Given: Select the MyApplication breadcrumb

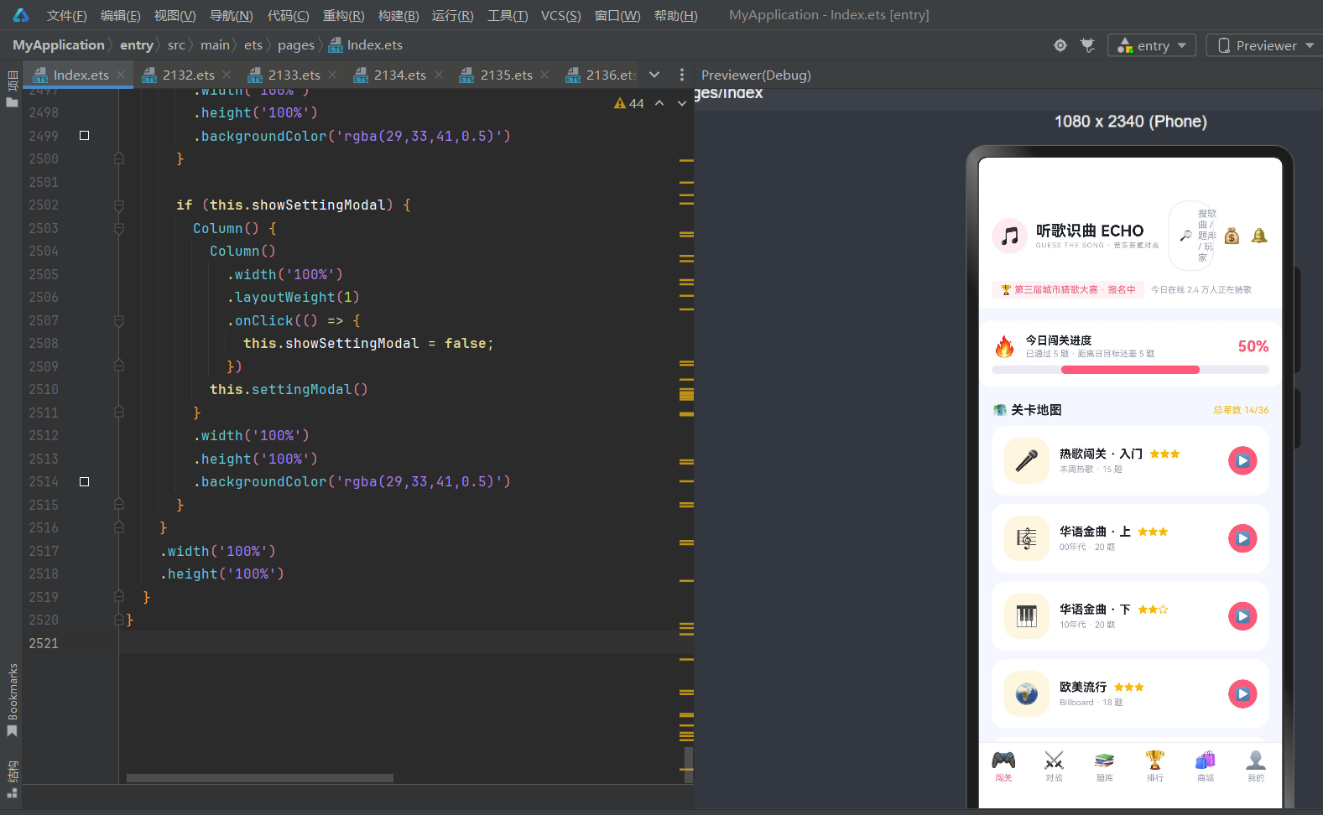Looking at the screenshot, I should point(59,45).
